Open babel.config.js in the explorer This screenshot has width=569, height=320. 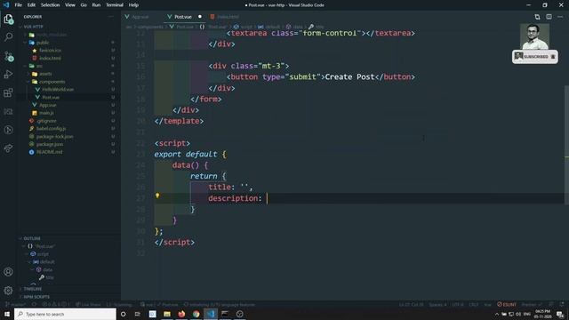pos(52,128)
